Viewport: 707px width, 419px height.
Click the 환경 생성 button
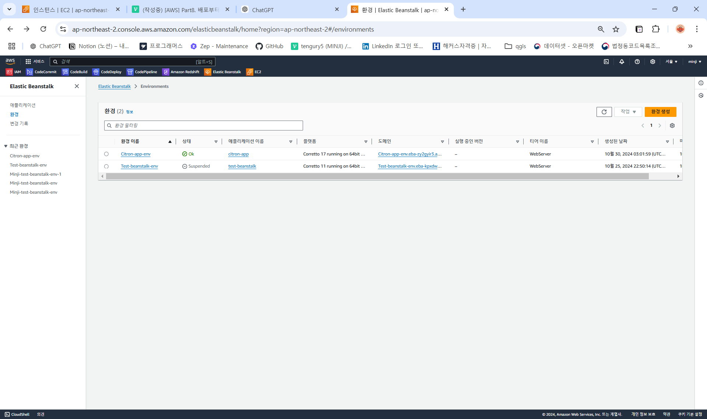660,112
